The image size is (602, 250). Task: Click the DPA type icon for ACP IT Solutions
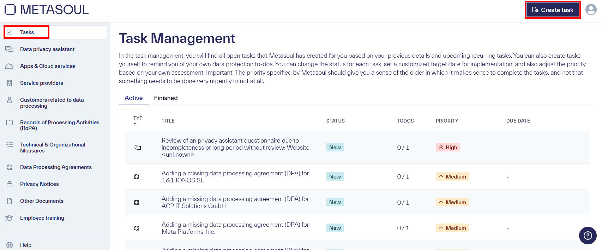tap(137, 202)
